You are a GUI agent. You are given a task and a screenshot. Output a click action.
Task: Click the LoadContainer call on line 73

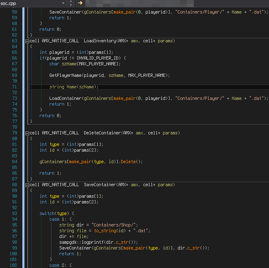(x=159, y=98)
